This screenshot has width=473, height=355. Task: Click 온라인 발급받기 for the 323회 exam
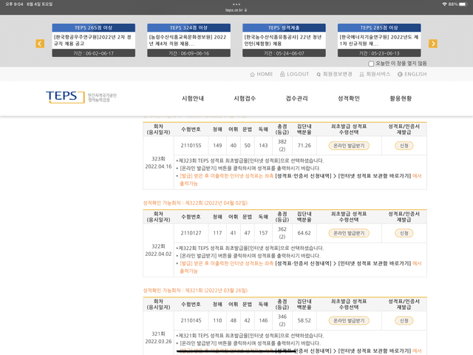click(349, 146)
